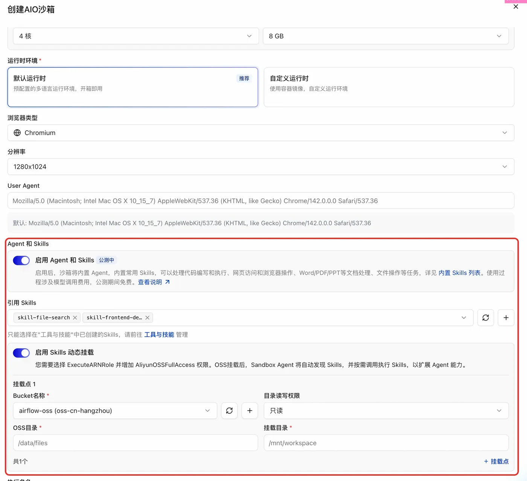Open the airflow-oss Bucket dropdown
Screen dimensions: 527x481
pyautogui.click(x=115, y=411)
